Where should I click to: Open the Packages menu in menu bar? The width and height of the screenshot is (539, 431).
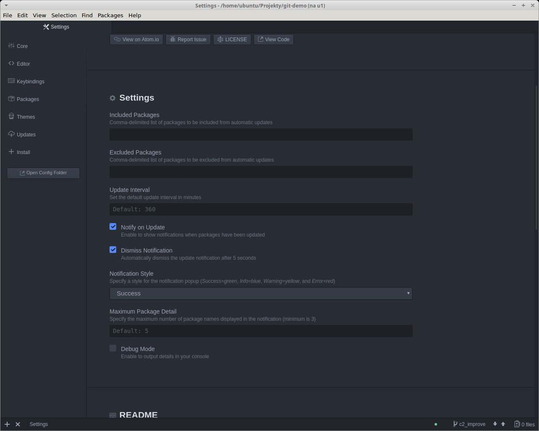(x=110, y=15)
